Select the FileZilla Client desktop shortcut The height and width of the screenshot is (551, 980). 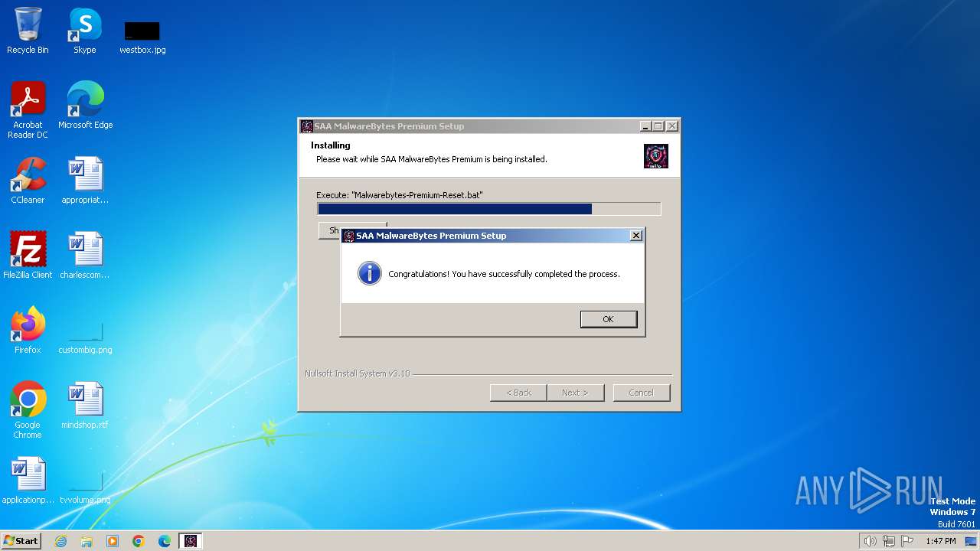pos(28,256)
